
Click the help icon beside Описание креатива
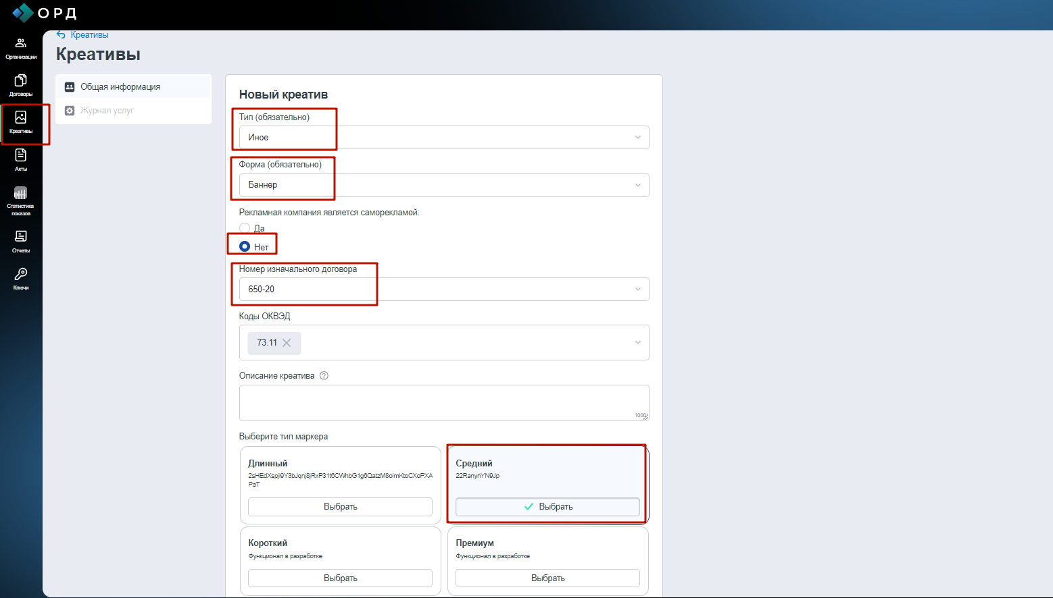(324, 376)
